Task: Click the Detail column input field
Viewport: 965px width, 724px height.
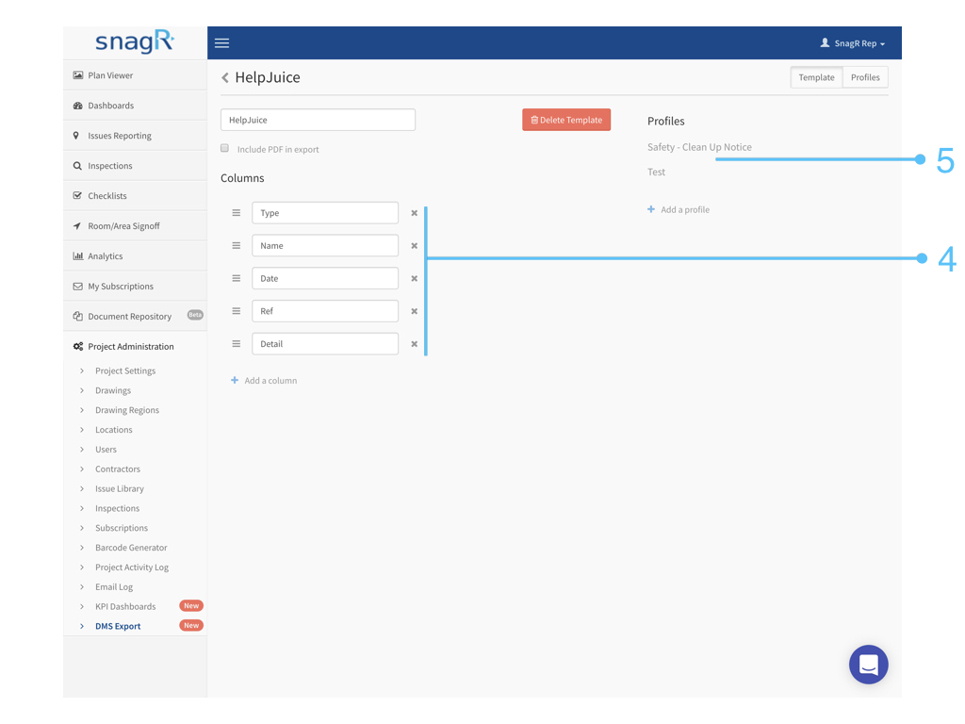Action: pos(325,344)
